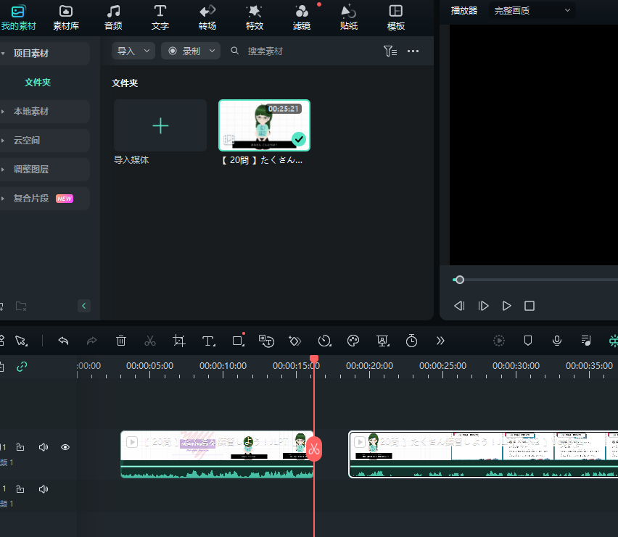Click the 导入媒体 import media tile

(x=160, y=126)
